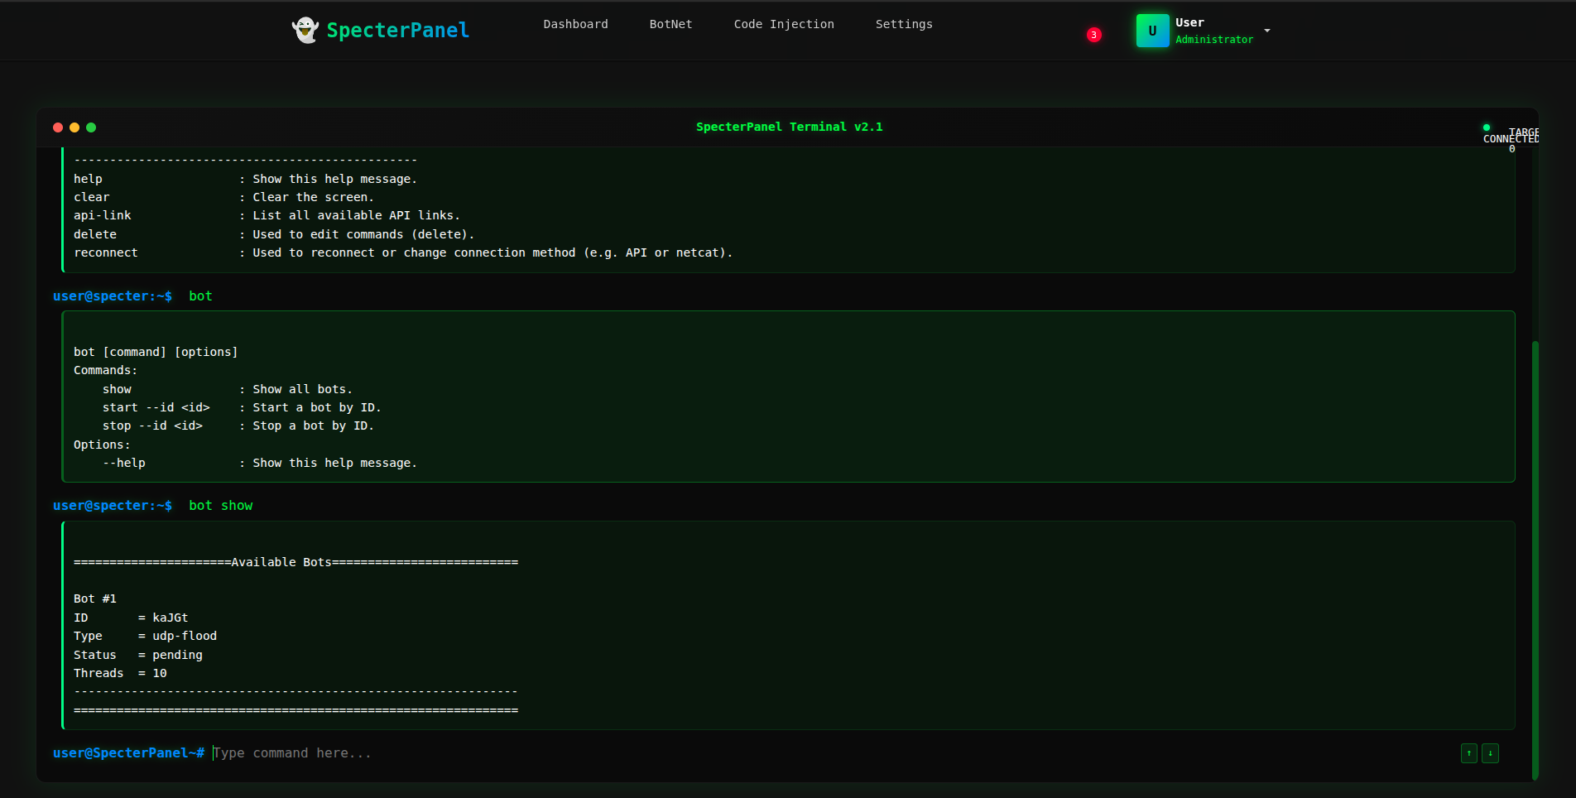Click the 'Options:' label in bot help

click(102, 445)
